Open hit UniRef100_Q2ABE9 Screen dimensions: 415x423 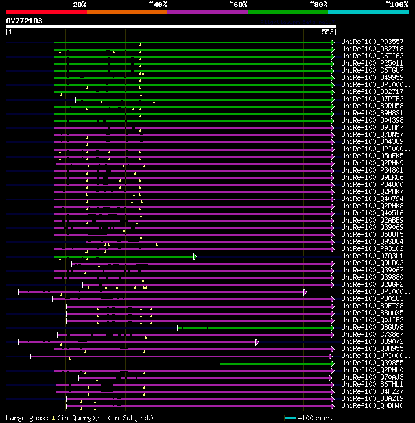[x=372, y=221]
